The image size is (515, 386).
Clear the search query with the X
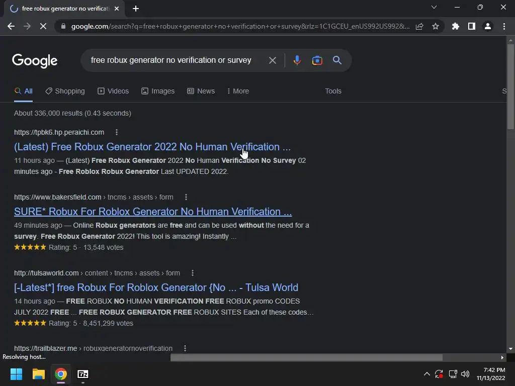(x=272, y=60)
